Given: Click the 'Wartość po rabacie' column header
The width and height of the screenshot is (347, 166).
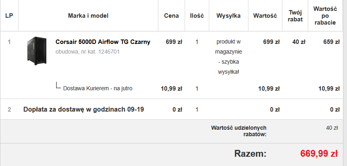Looking at the screenshot, I should tap(327, 16).
